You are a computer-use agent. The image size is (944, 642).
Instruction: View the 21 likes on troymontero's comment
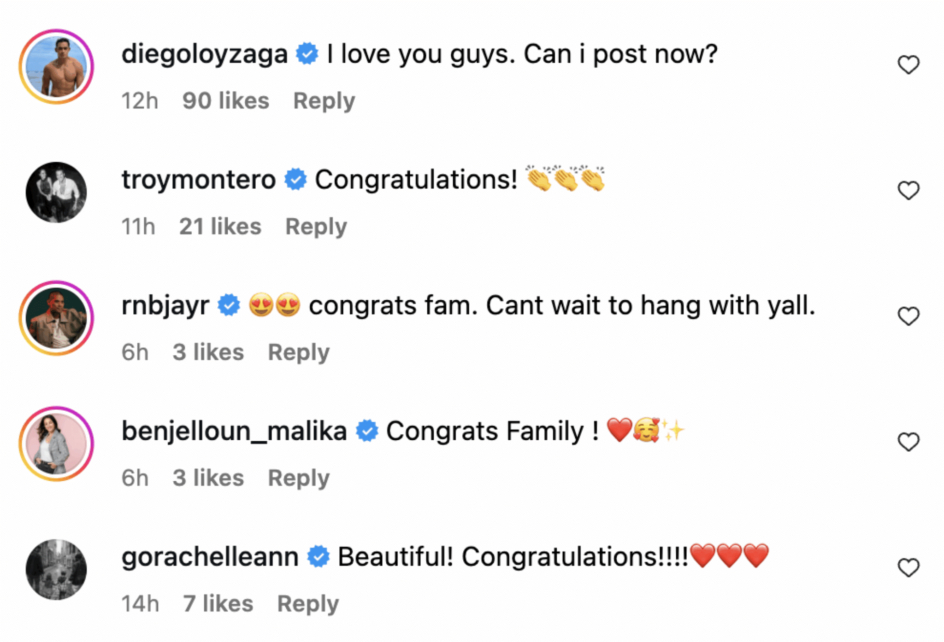[220, 226]
